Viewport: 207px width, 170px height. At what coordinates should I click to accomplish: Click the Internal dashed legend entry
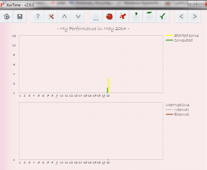point(177,109)
